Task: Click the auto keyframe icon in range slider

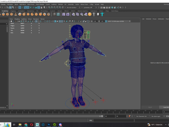Action: click(x=130, y=116)
